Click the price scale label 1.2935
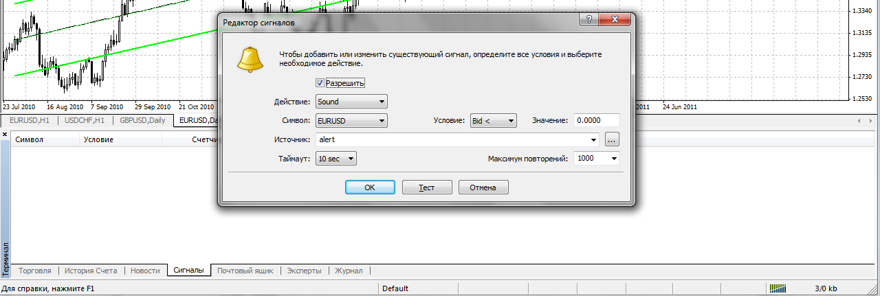The width and height of the screenshot is (880, 296). click(863, 55)
